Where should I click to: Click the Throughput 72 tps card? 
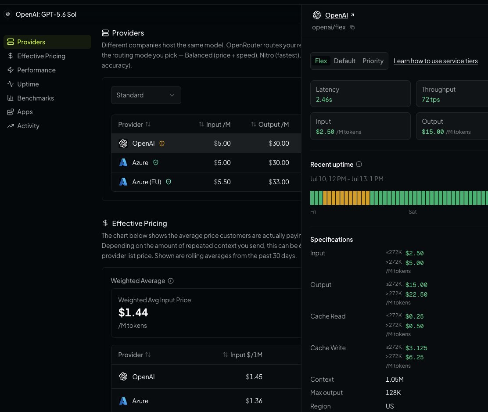click(x=452, y=94)
